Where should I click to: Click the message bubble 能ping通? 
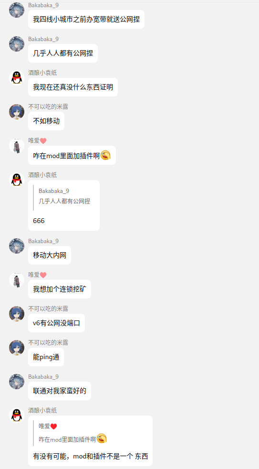[46, 357]
